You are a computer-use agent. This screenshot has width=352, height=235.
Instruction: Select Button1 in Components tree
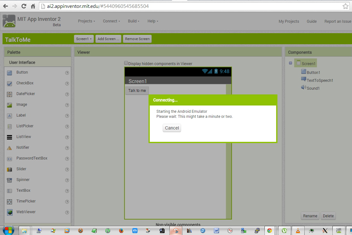pos(313,73)
